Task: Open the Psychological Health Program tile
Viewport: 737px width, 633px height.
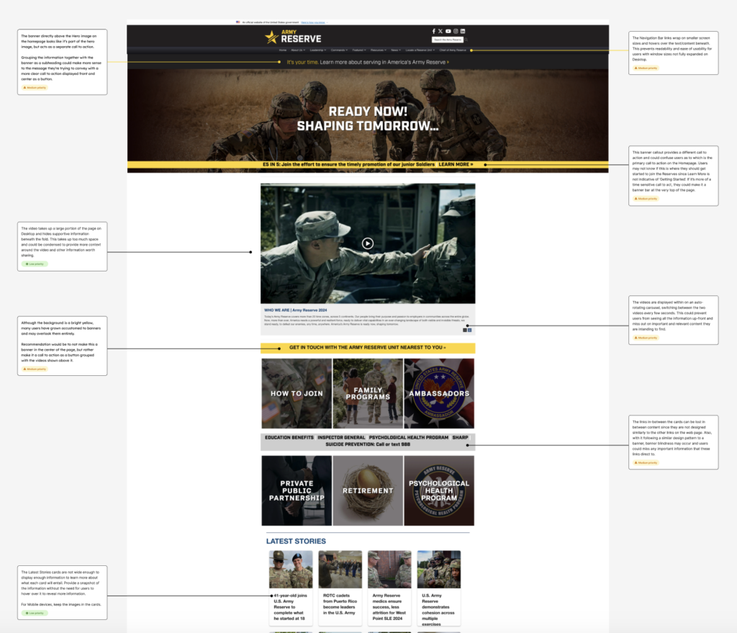Action: (439, 490)
